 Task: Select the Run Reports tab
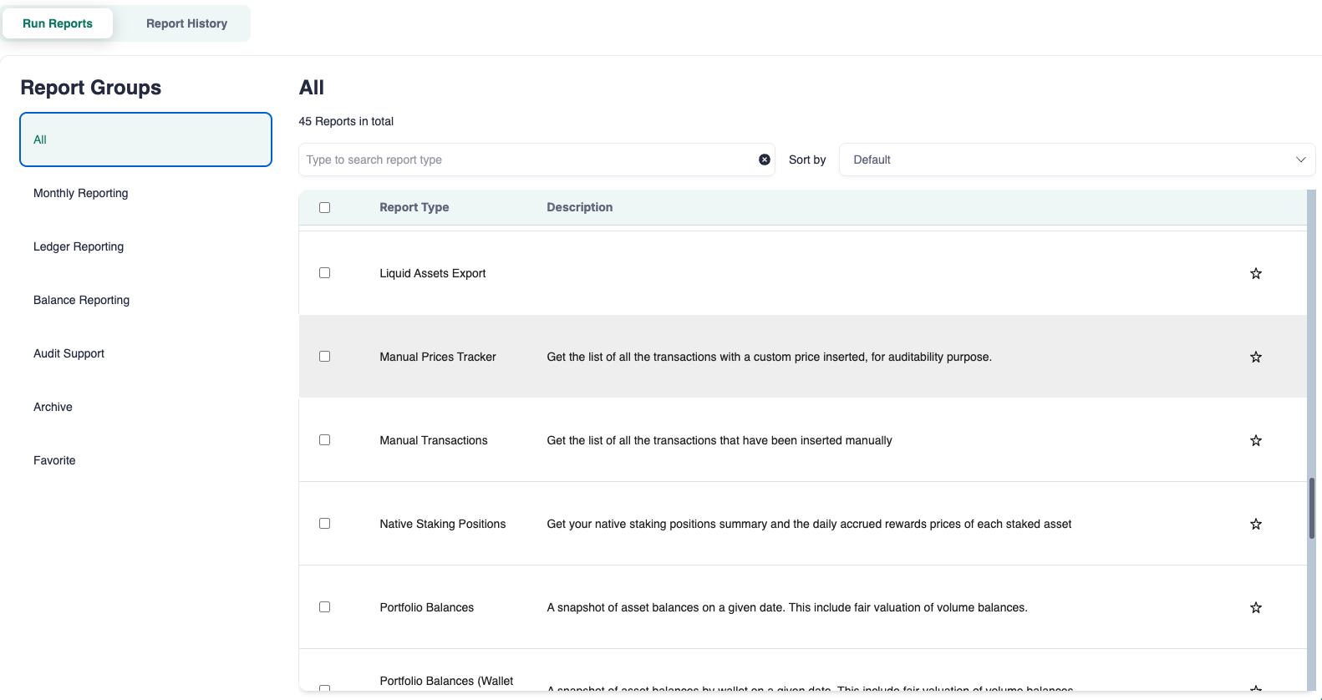58,23
